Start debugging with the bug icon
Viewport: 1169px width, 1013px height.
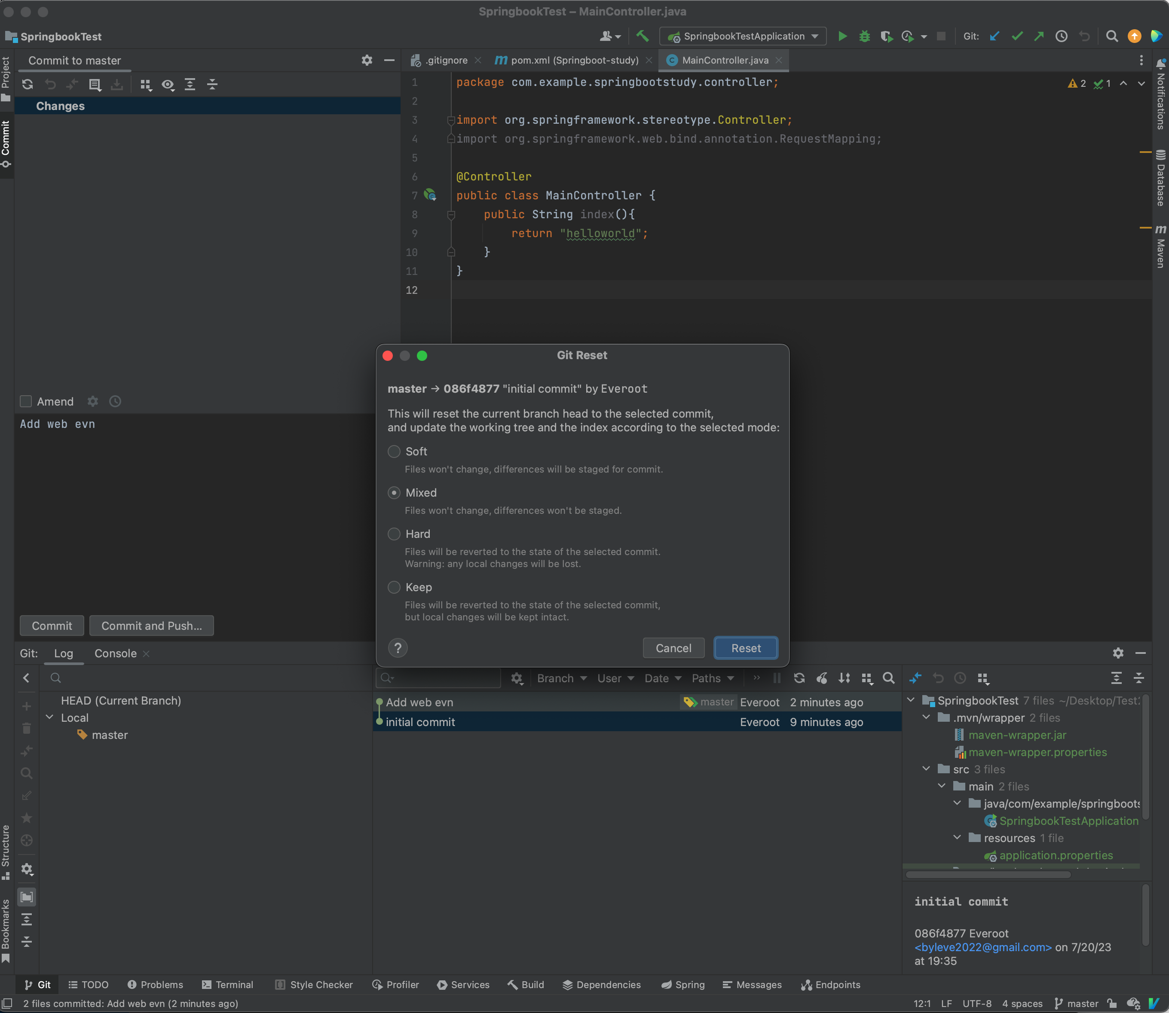[864, 36]
